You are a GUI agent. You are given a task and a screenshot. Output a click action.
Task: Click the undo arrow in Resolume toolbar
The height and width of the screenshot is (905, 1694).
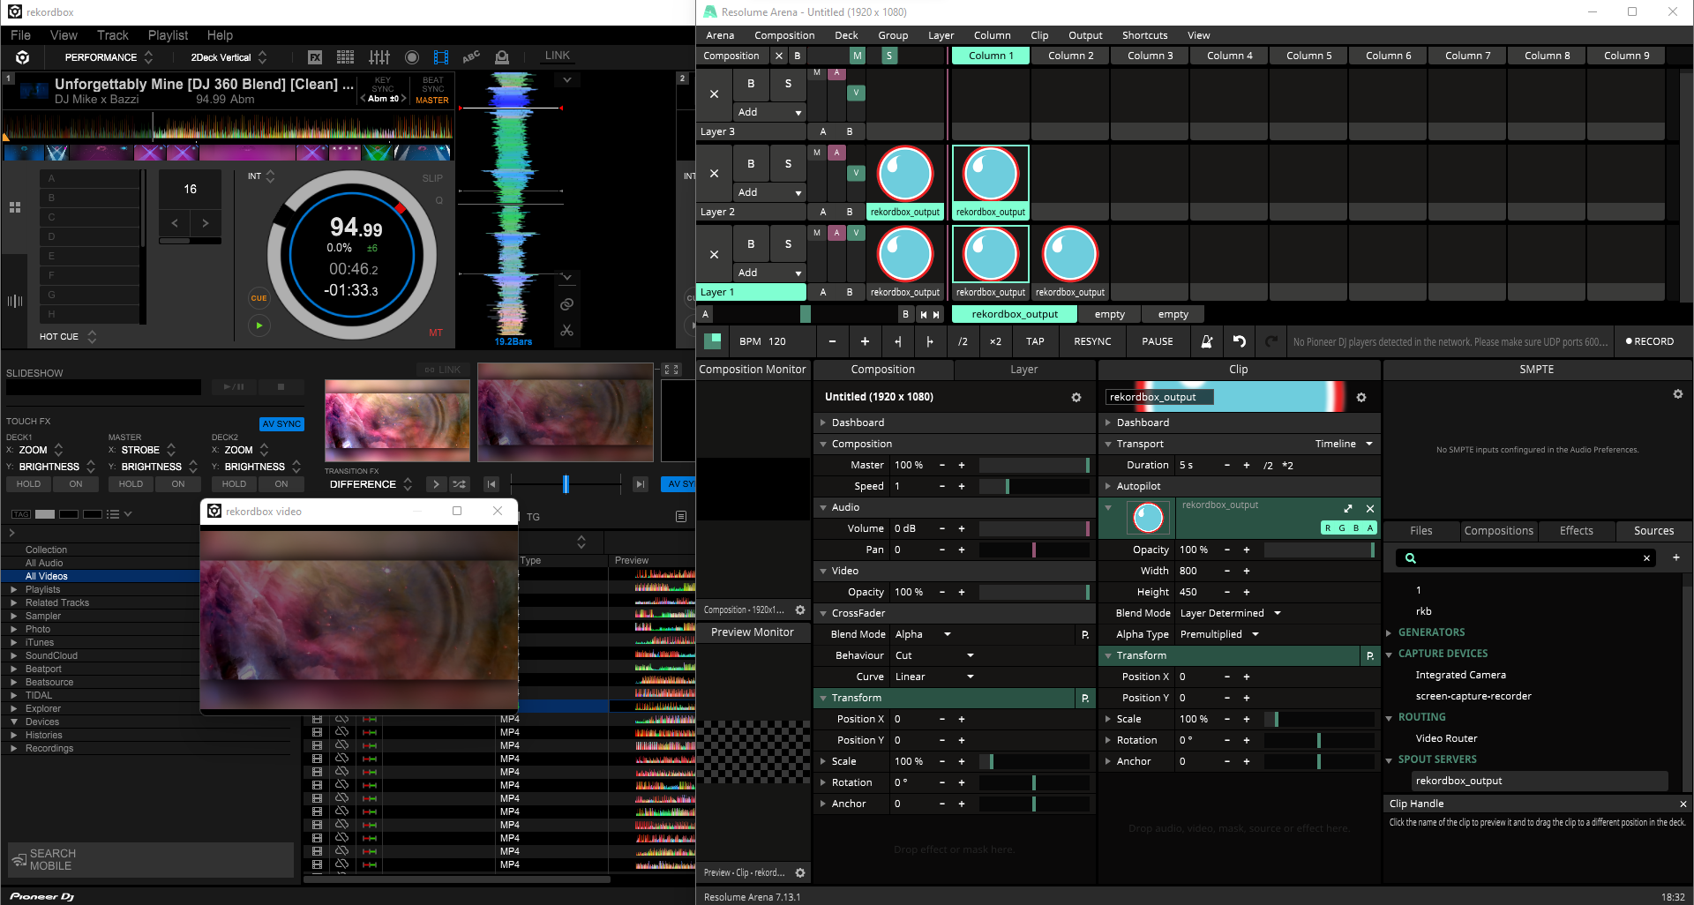click(1240, 341)
